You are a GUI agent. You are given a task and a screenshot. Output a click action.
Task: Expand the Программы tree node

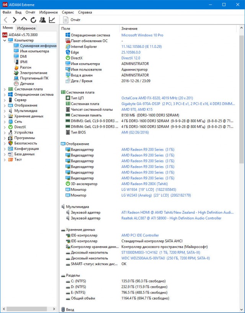5,138
